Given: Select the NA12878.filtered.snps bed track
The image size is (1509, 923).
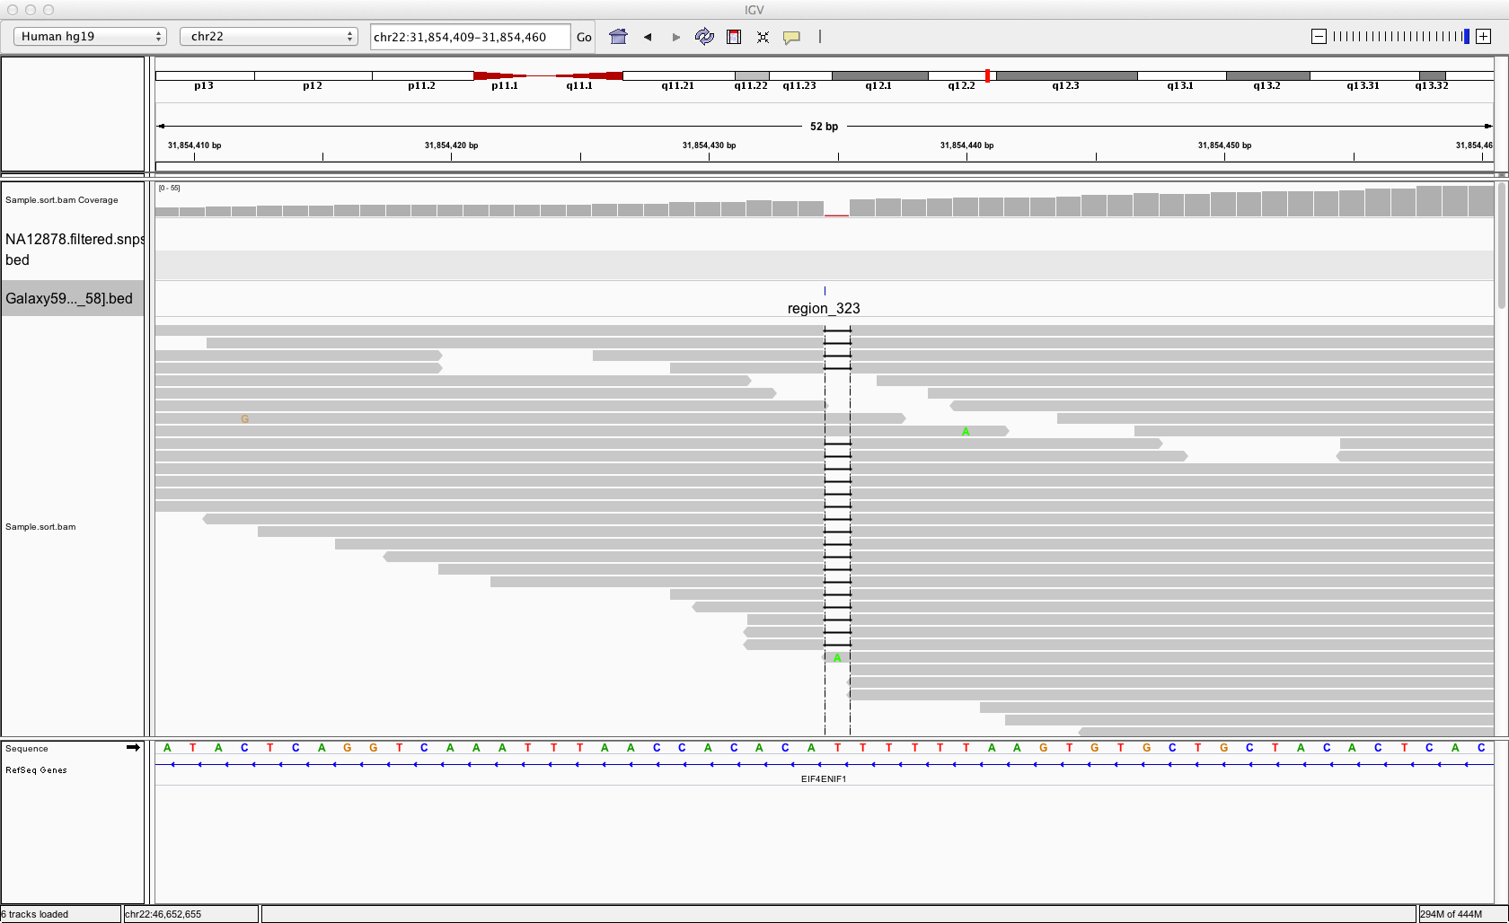Looking at the screenshot, I should (x=74, y=249).
